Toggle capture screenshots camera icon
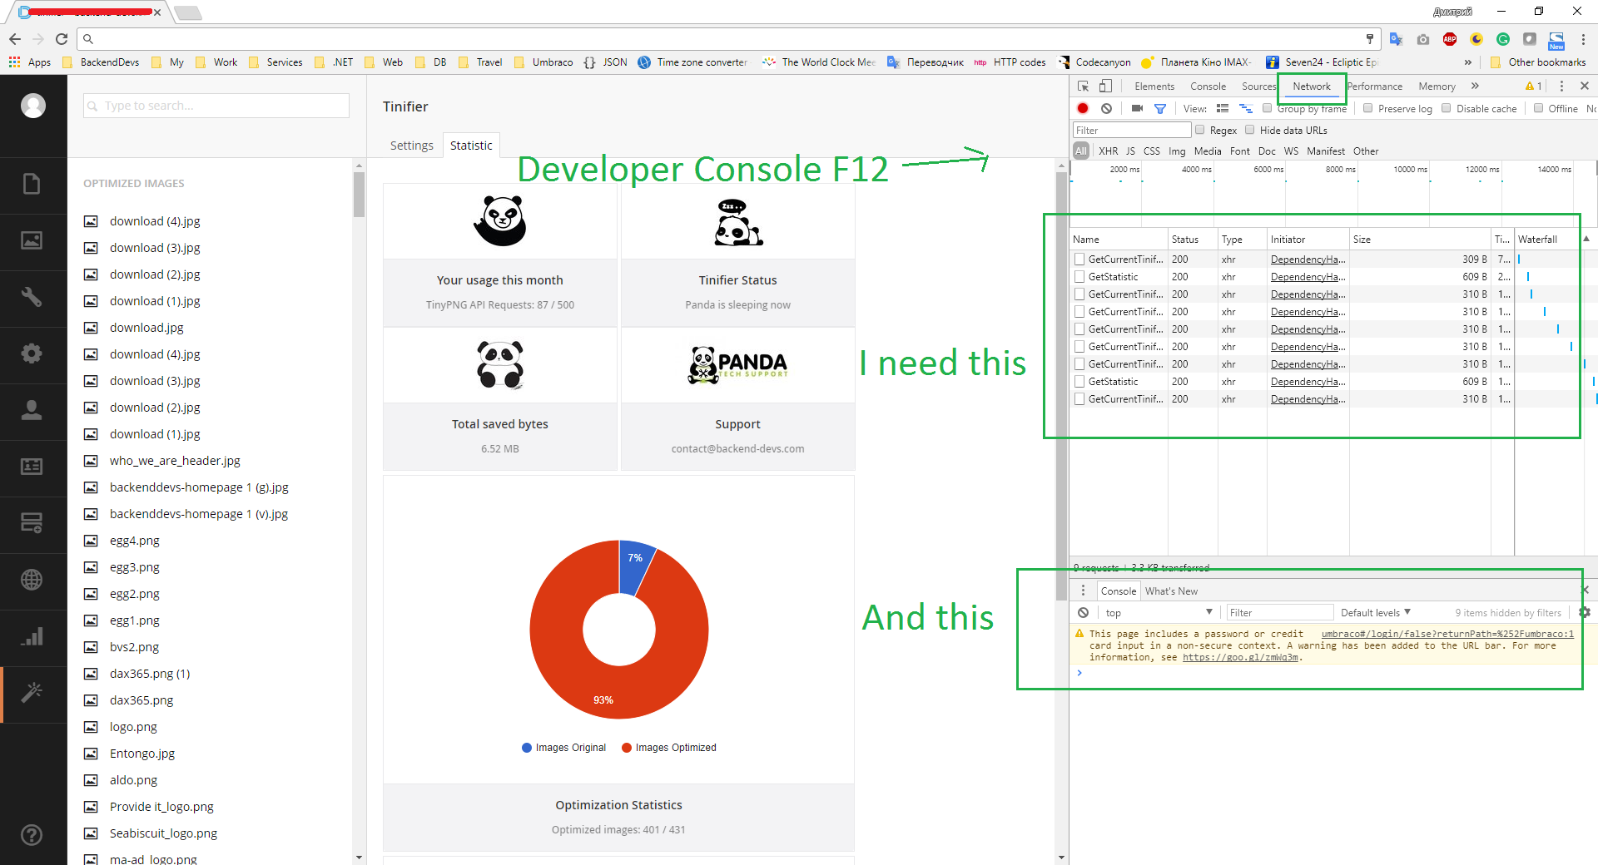The height and width of the screenshot is (865, 1598). coord(1137,108)
